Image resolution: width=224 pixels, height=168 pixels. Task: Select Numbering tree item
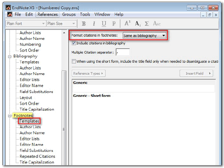pyautogui.click(x=30, y=44)
